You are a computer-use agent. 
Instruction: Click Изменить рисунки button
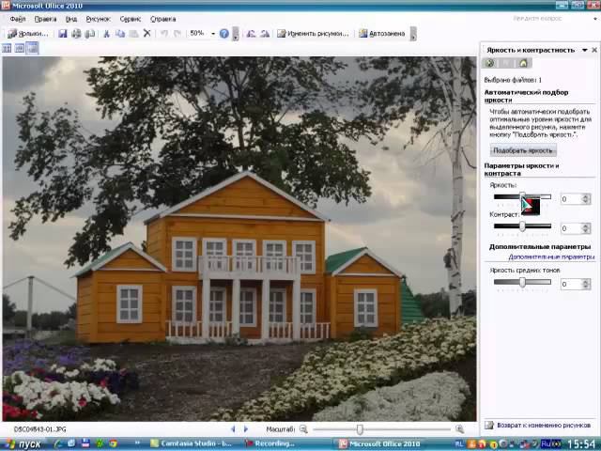pyautogui.click(x=313, y=34)
